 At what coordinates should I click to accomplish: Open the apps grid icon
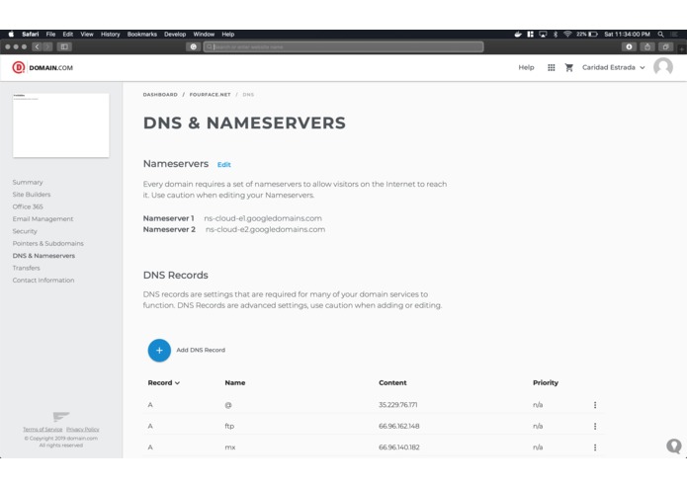tap(552, 67)
